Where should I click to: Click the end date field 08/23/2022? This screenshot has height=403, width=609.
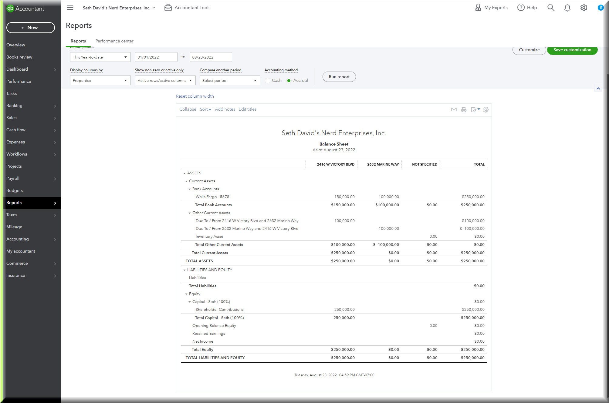[x=211, y=57]
